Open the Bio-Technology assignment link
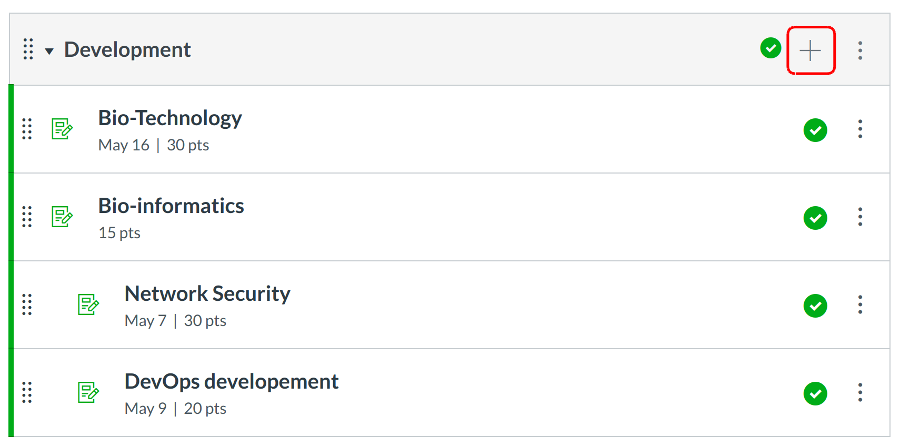Image resolution: width=900 pixels, height=447 pixels. coord(169,118)
